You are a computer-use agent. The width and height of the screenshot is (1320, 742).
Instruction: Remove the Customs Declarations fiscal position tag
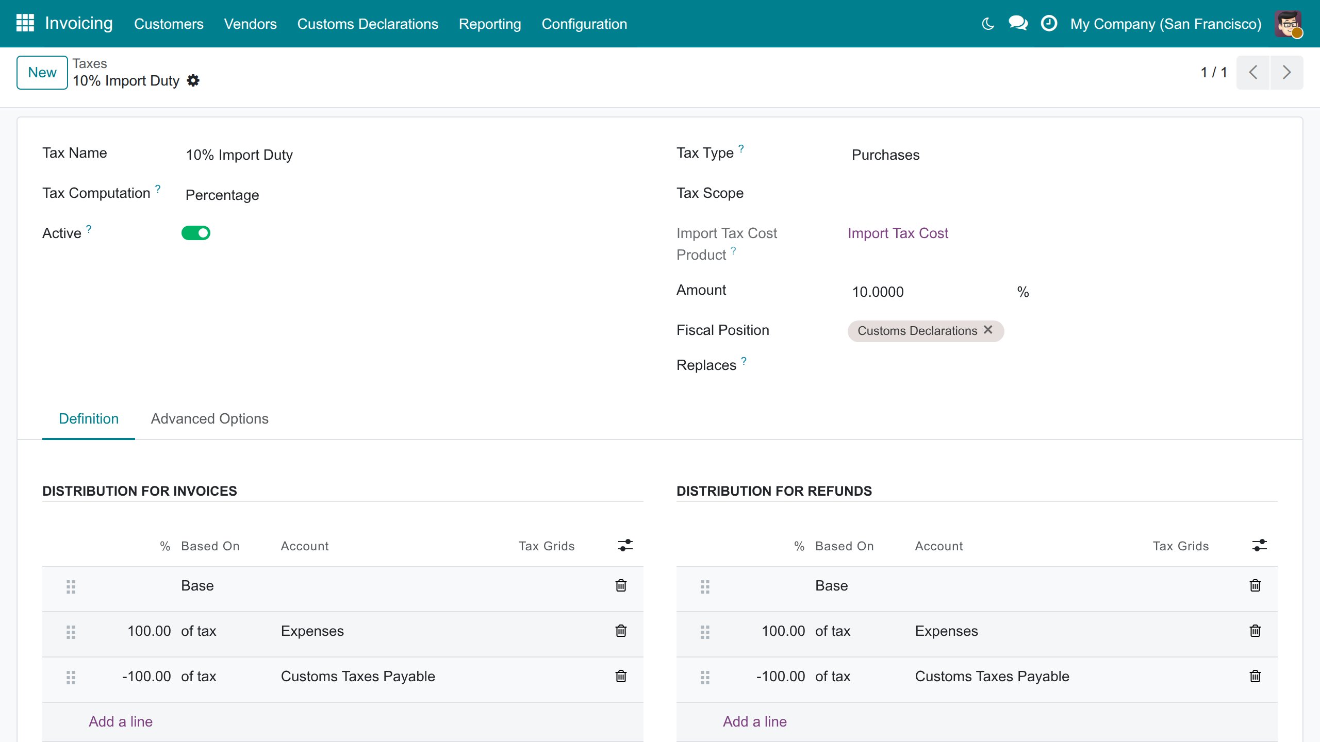(988, 330)
